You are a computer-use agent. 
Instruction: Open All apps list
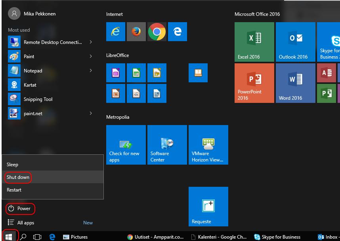(x=21, y=222)
